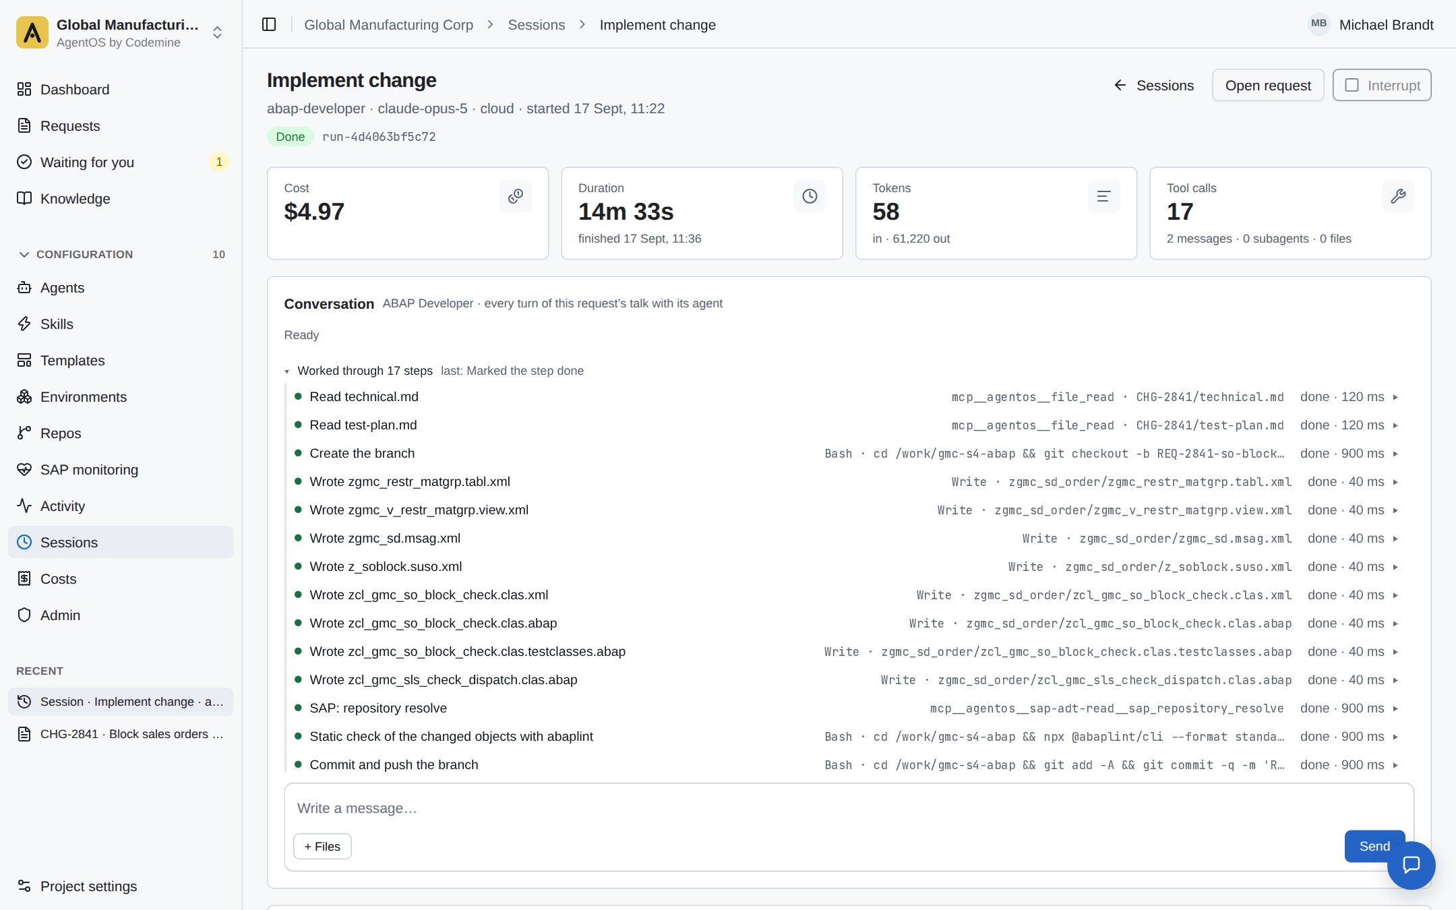Viewport: 1456px width, 910px height.
Task: Expand the Commit and push step arrow
Action: point(1395,765)
